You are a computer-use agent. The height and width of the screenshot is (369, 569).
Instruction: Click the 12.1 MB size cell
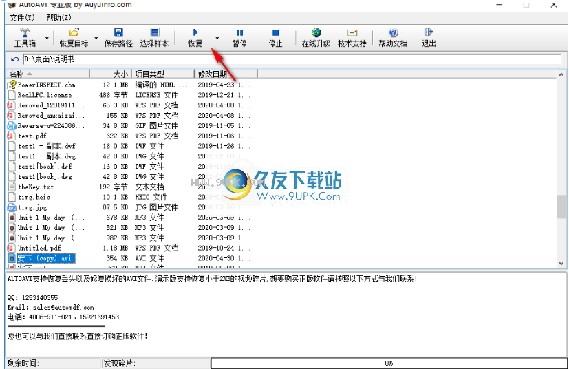116,85
